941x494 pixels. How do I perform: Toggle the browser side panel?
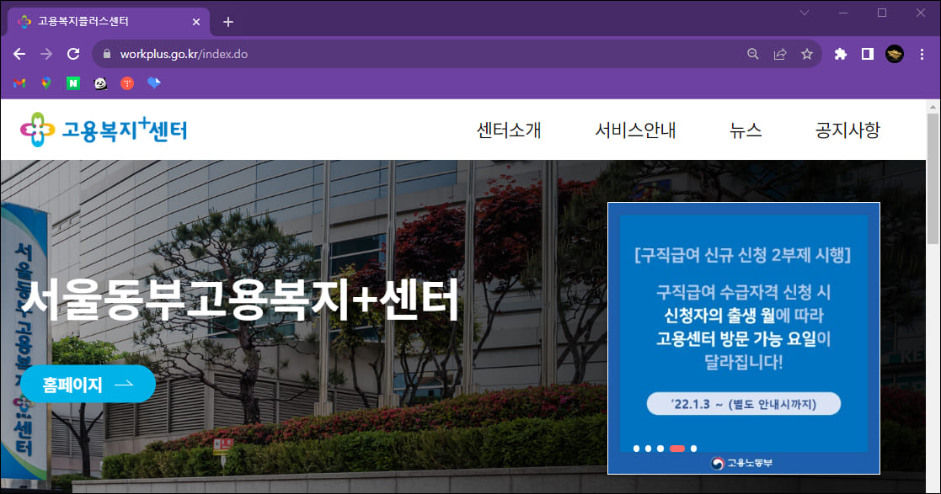pyautogui.click(x=866, y=53)
